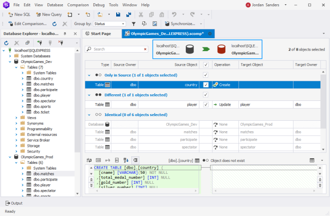Image resolution: width=330 pixels, height=216 pixels.
Task: Click the New Query button
Action: click(49, 15)
